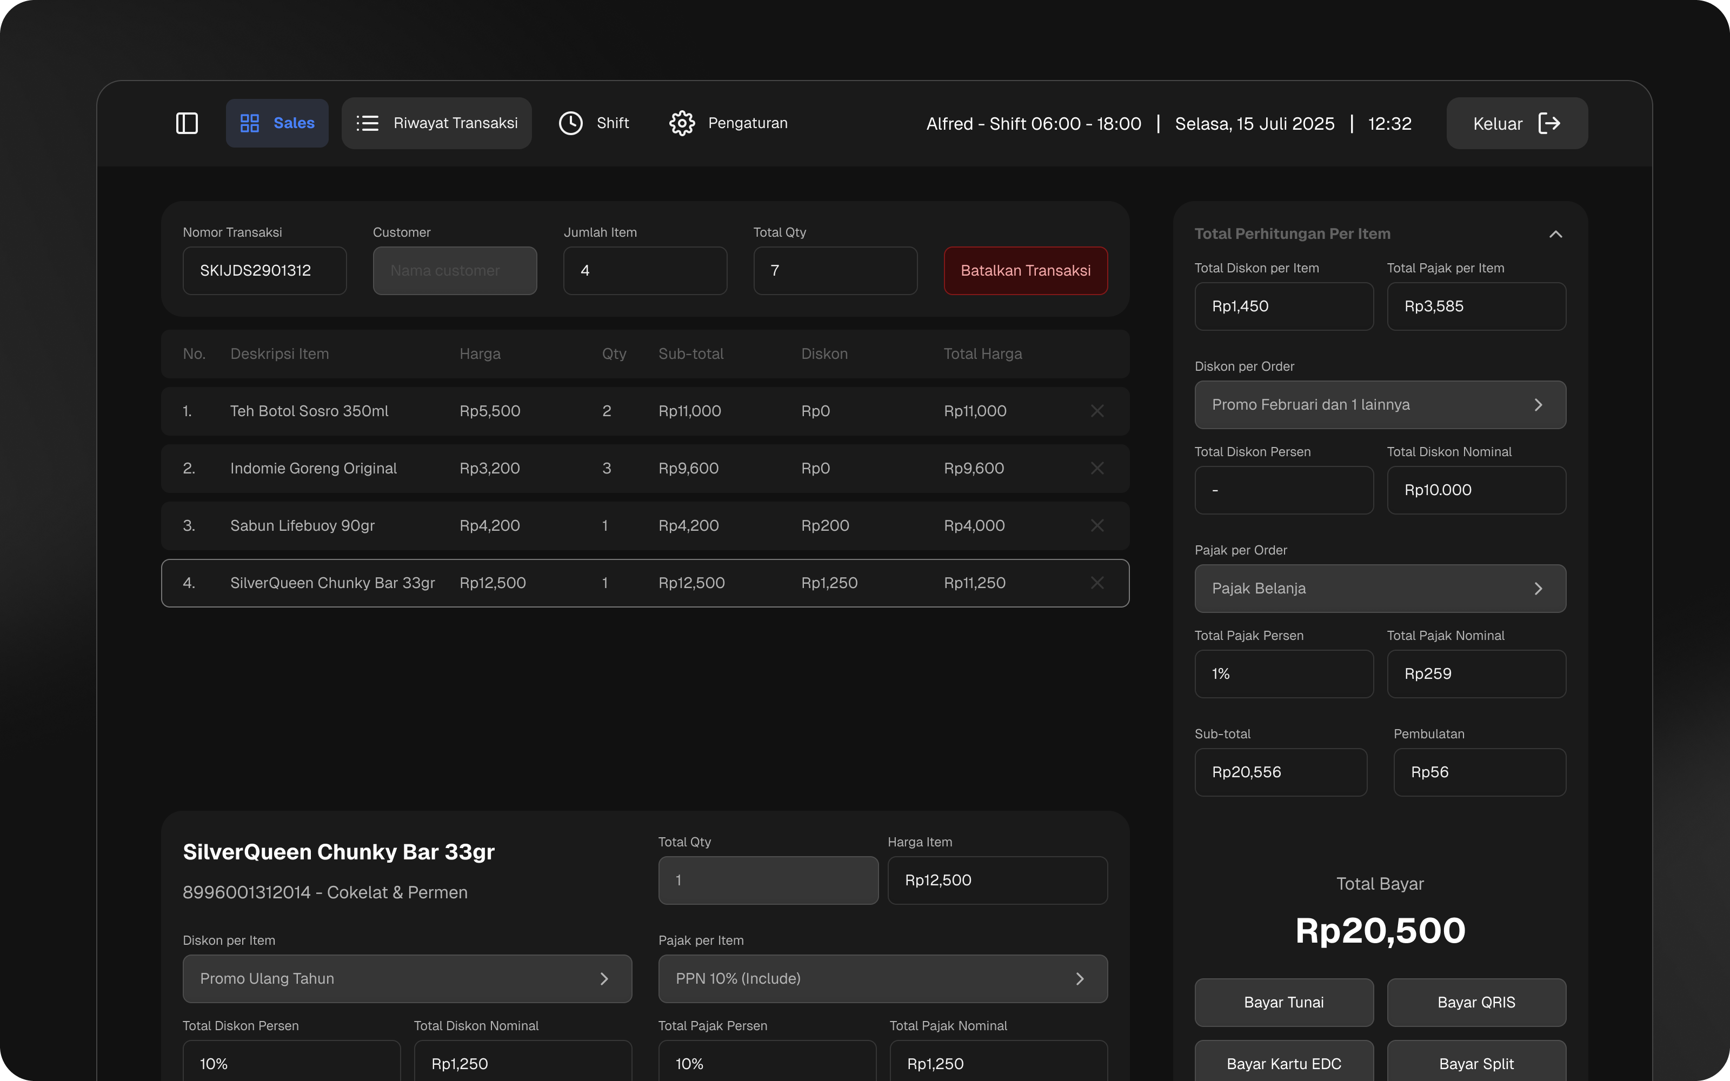Screen dimensions: 1730x1081
Task: Click Total Pajak per Item Rp3,585
Action: (1476, 306)
